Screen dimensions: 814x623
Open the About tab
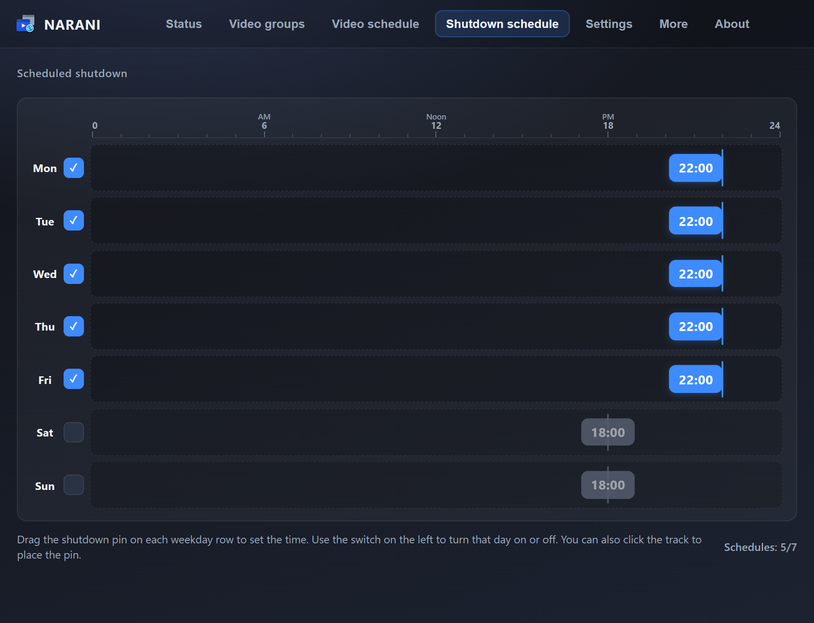(732, 24)
